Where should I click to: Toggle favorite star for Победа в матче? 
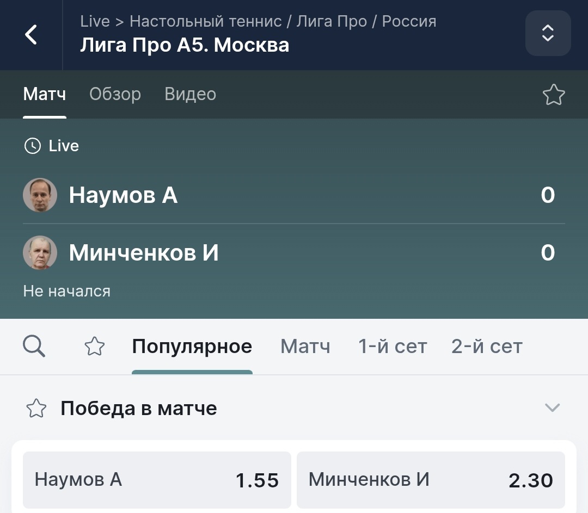(x=36, y=409)
